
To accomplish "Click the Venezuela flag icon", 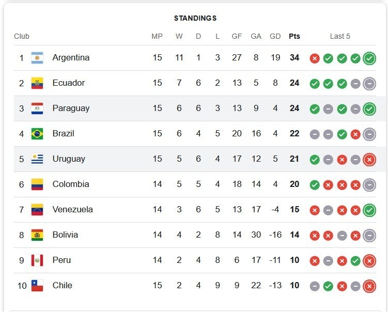I will point(37,210).
